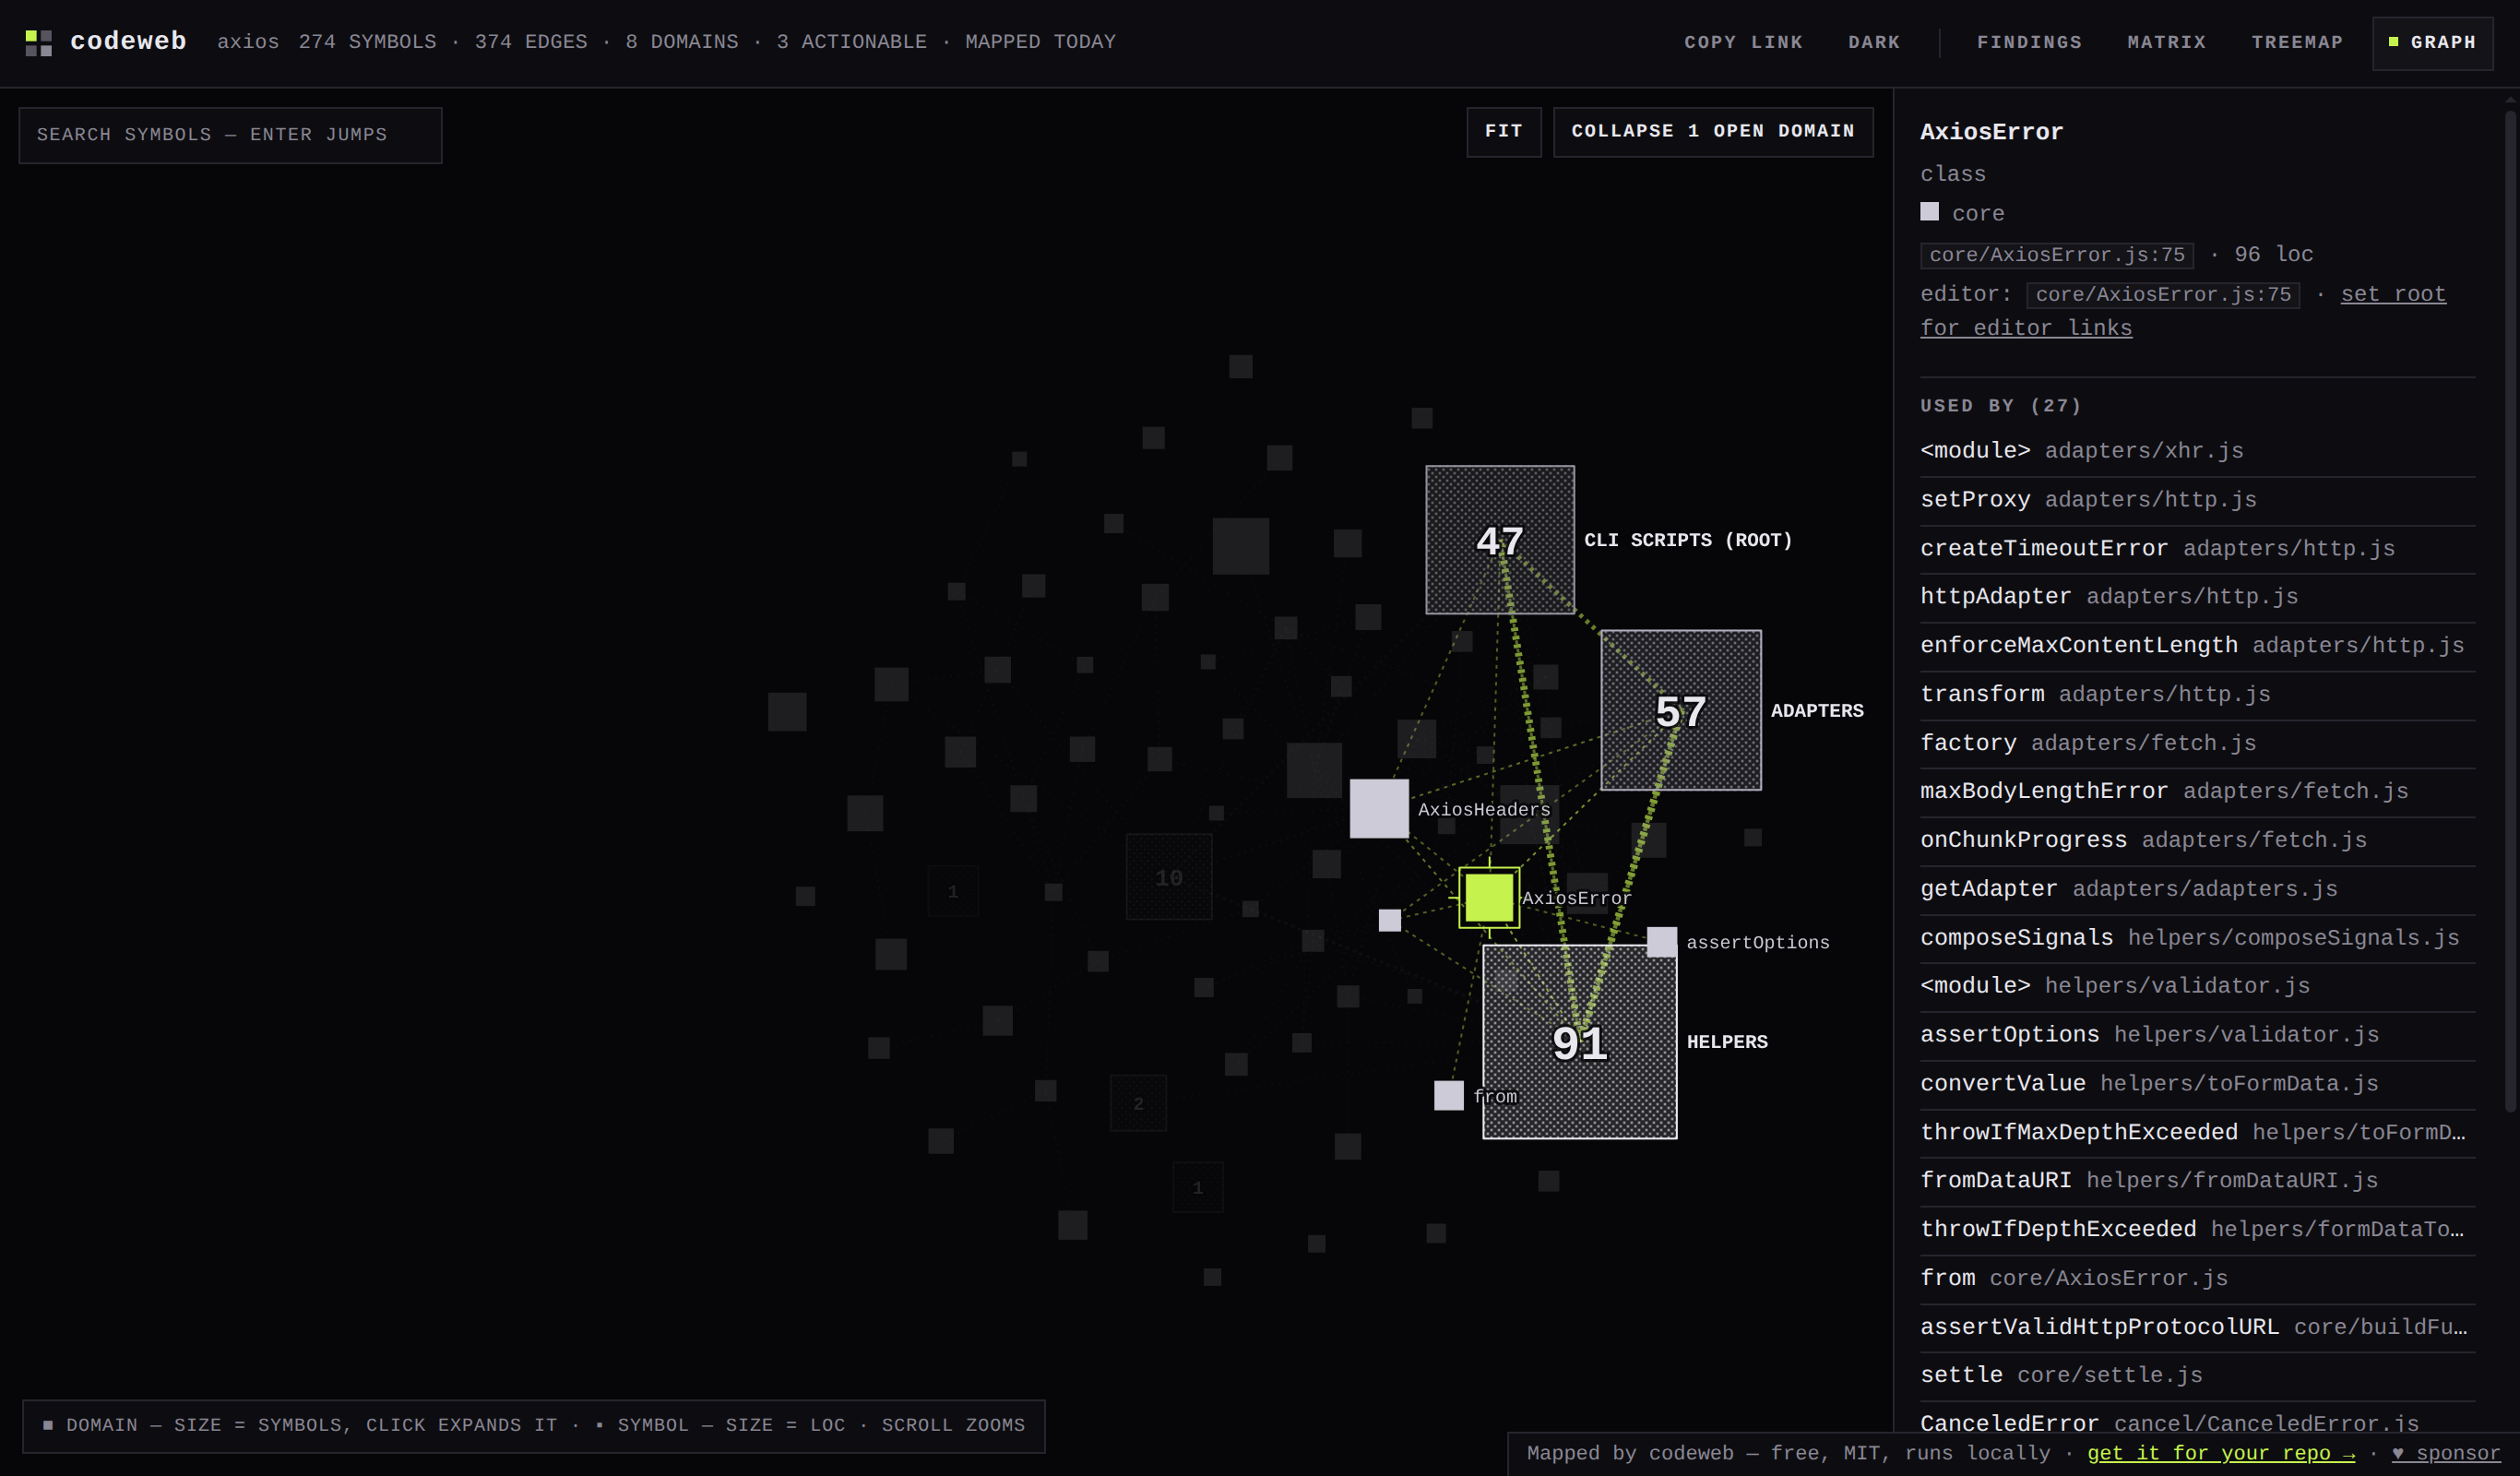Jump to onChunkProgress usage
The width and height of the screenshot is (2520, 1476).
point(2197,841)
